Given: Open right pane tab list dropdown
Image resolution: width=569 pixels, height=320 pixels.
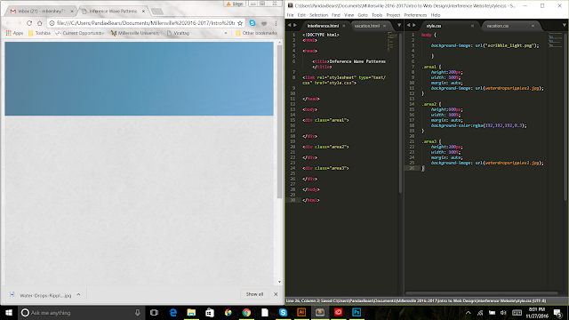Looking at the screenshot, I should (565, 26).
